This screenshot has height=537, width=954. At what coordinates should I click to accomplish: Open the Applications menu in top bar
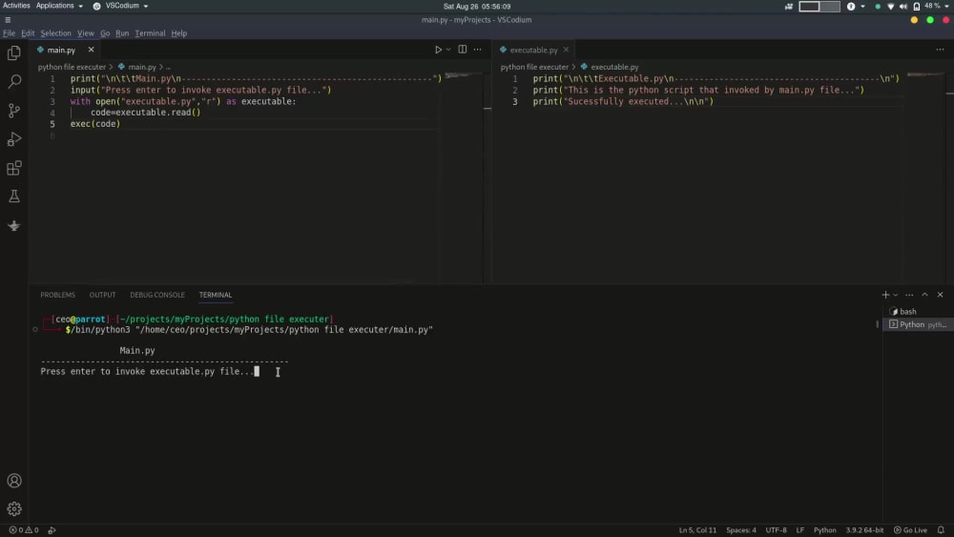[x=59, y=6]
